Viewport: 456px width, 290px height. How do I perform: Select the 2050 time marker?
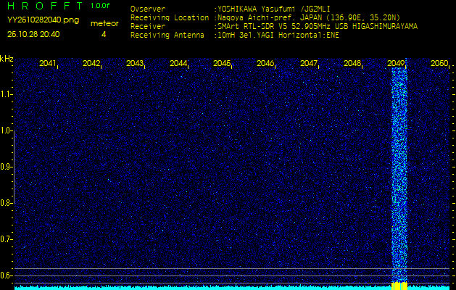(x=439, y=64)
